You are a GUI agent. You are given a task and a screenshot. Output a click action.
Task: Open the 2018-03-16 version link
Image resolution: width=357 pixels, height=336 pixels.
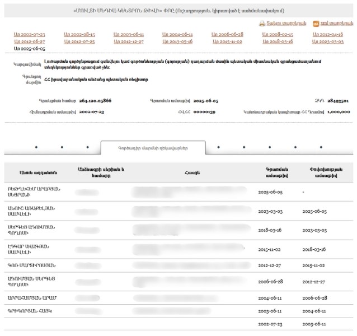[278, 41]
